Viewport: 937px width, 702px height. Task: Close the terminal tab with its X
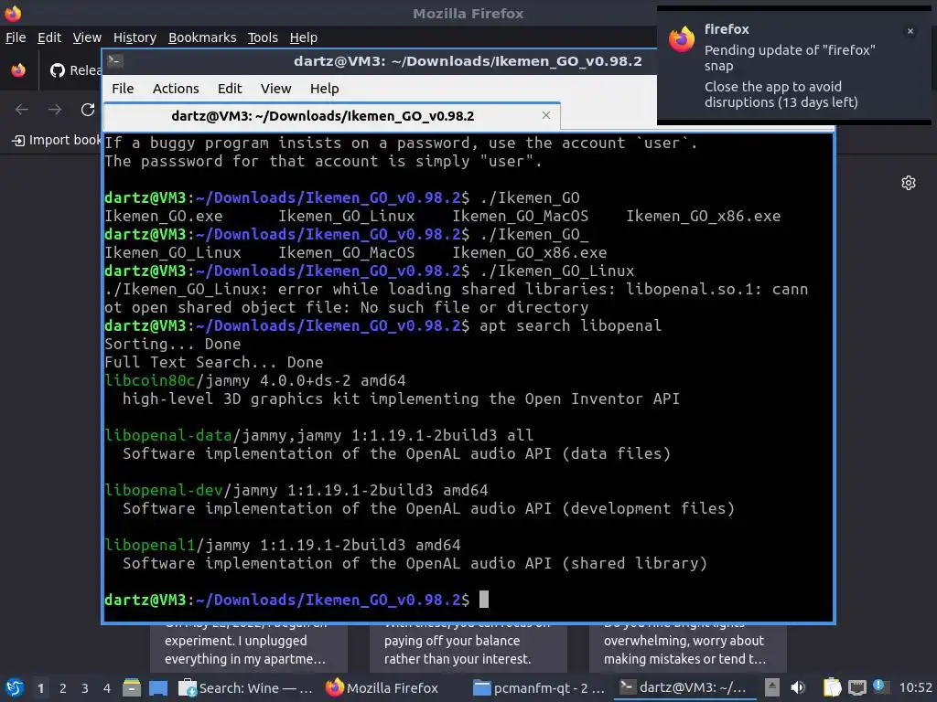tap(545, 115)
